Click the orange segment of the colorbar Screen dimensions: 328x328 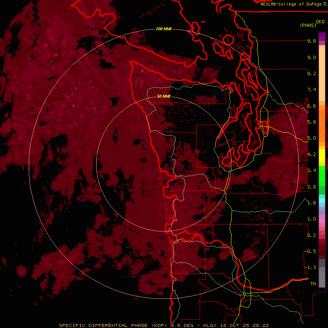[322, 125]
